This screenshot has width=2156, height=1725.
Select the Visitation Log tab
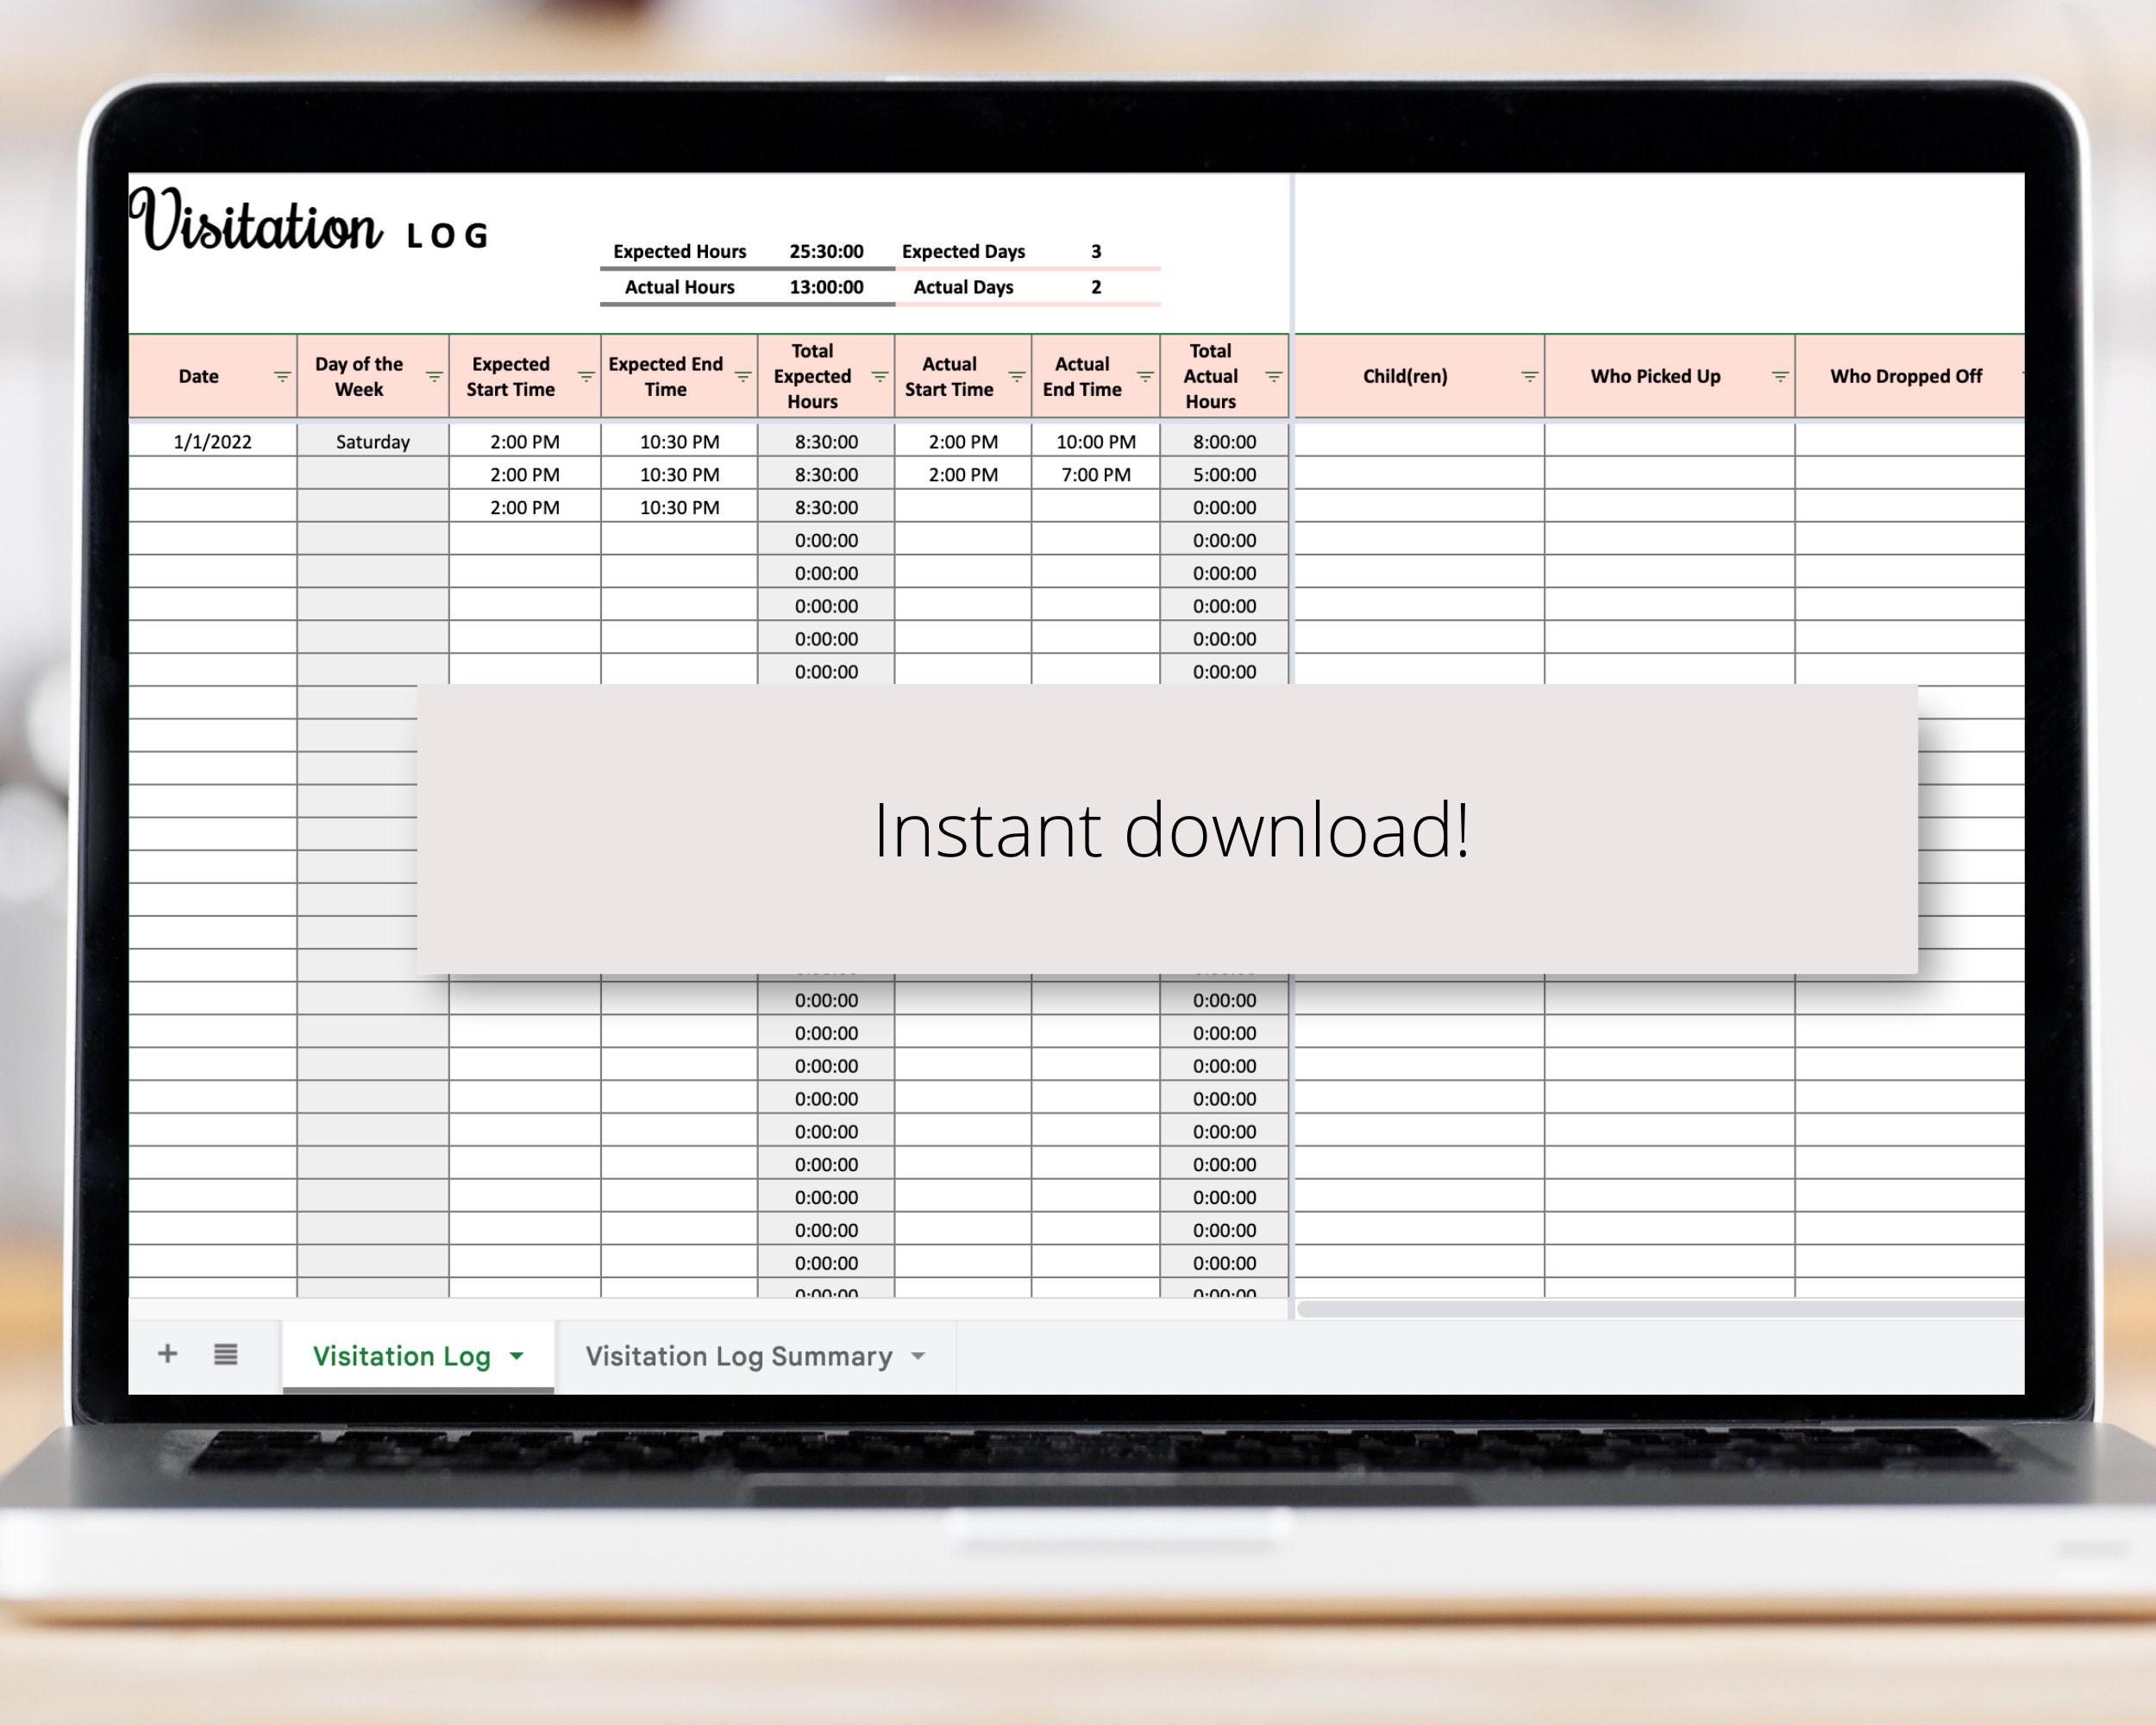tap(401, 1356)
